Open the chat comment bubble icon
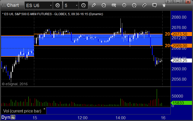 click(154, 5)
